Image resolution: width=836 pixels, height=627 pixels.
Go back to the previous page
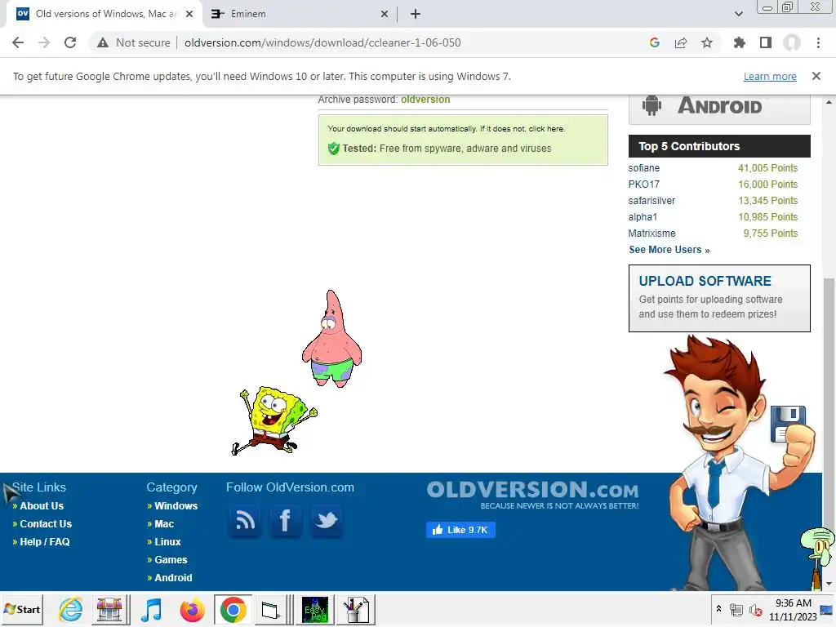tap(18, 42)
